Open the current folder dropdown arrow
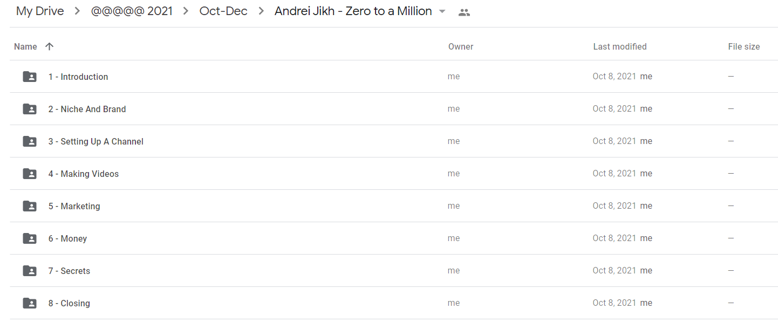778x329 pixels. tap(442, 11)
